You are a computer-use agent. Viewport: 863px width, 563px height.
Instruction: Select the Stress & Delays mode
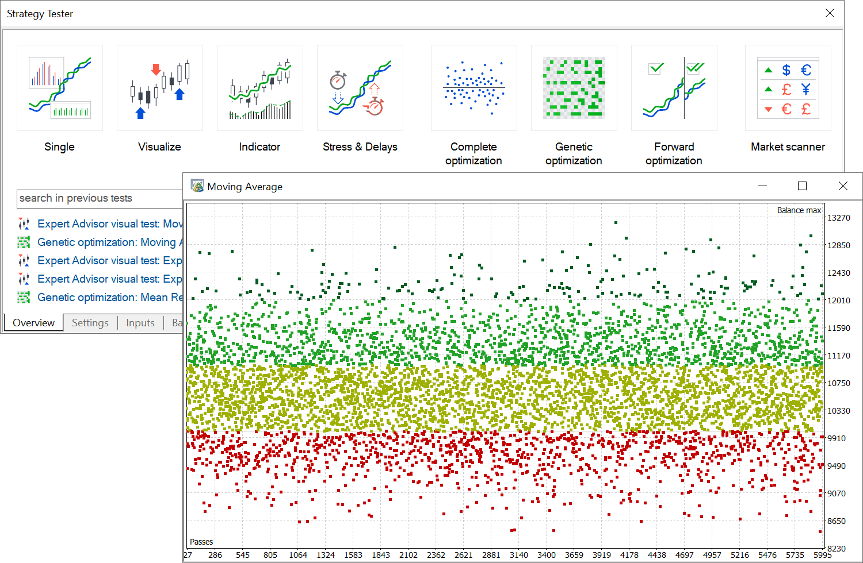[360, 88]
